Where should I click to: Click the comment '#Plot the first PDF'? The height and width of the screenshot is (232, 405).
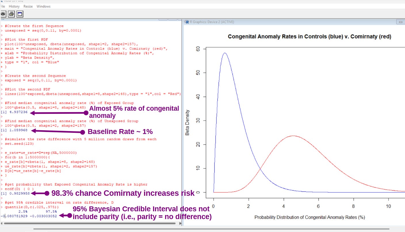tap(26, 39)
